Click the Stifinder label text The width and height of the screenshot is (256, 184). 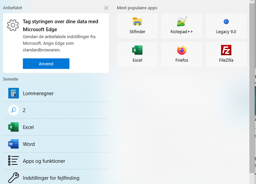tap(137, 32)
